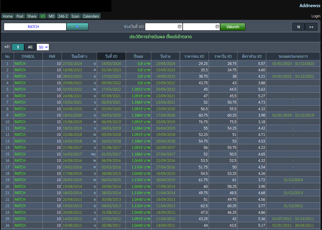Open the 246-2 menu item
This screenshot has width=322, height=230.
point(63,16)
